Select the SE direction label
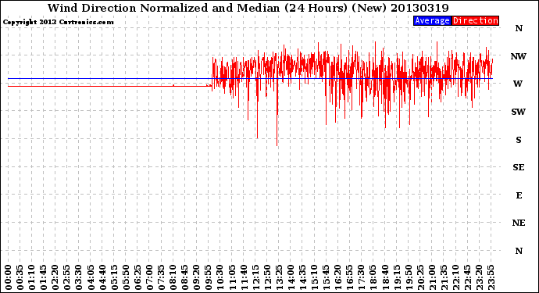539x293 pixels. tap(519, 167)
